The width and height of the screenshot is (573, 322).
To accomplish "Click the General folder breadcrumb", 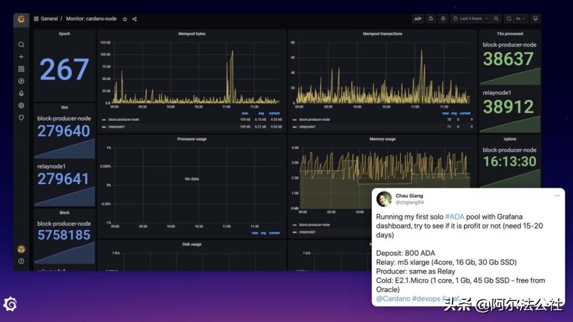I will pos(49,19).
